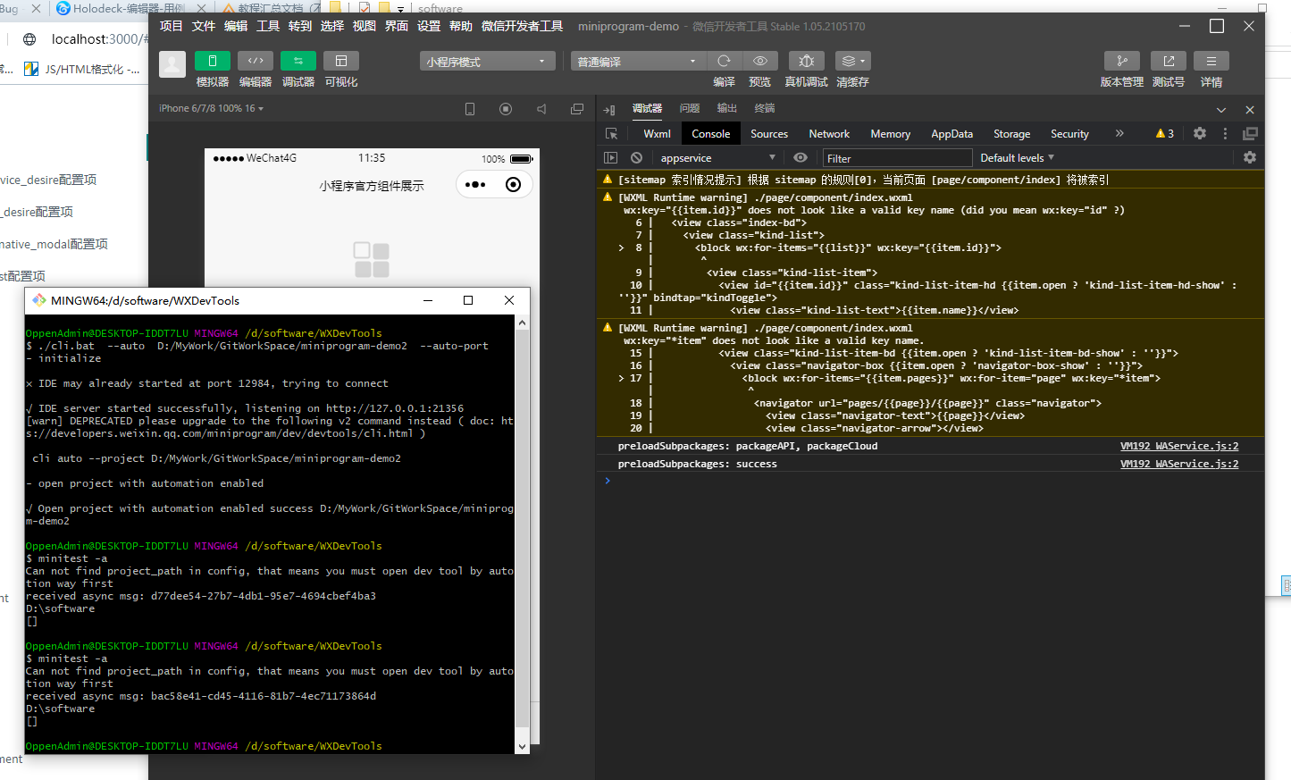The image size is (1291, 780).
Task: Close the debugger panel
Action: pos(1250,110)
